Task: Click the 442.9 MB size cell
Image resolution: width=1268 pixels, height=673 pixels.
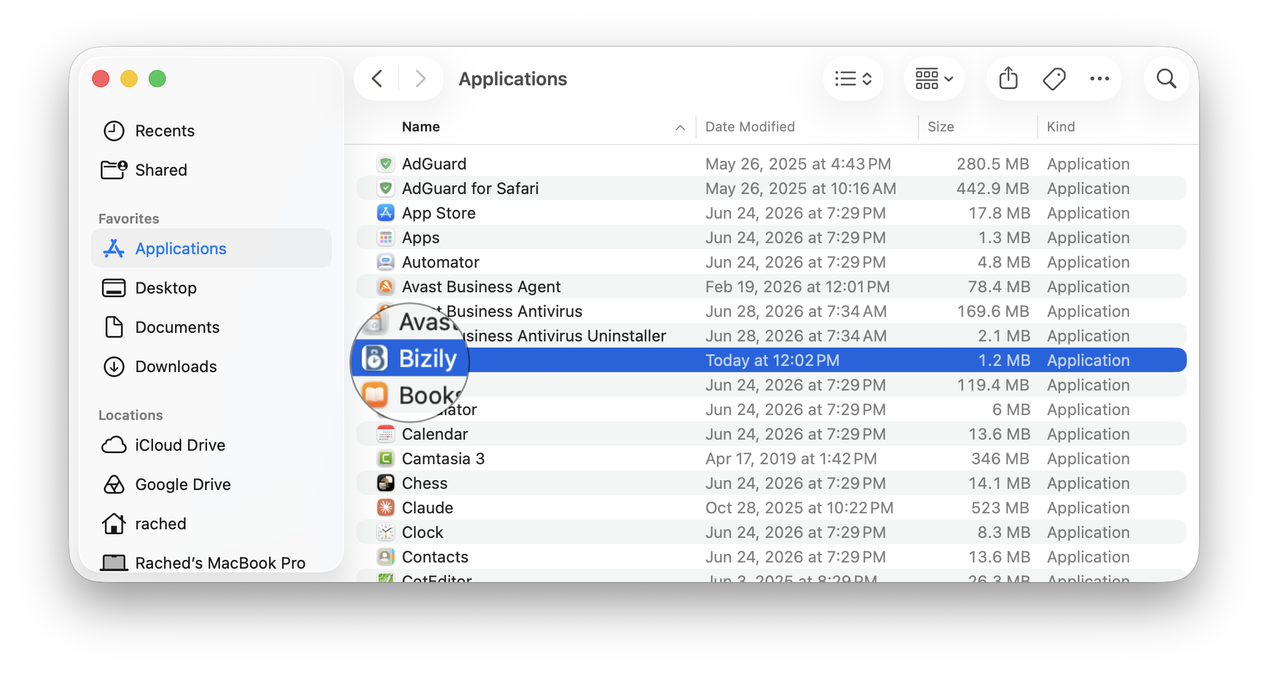Action: (993, 189)
